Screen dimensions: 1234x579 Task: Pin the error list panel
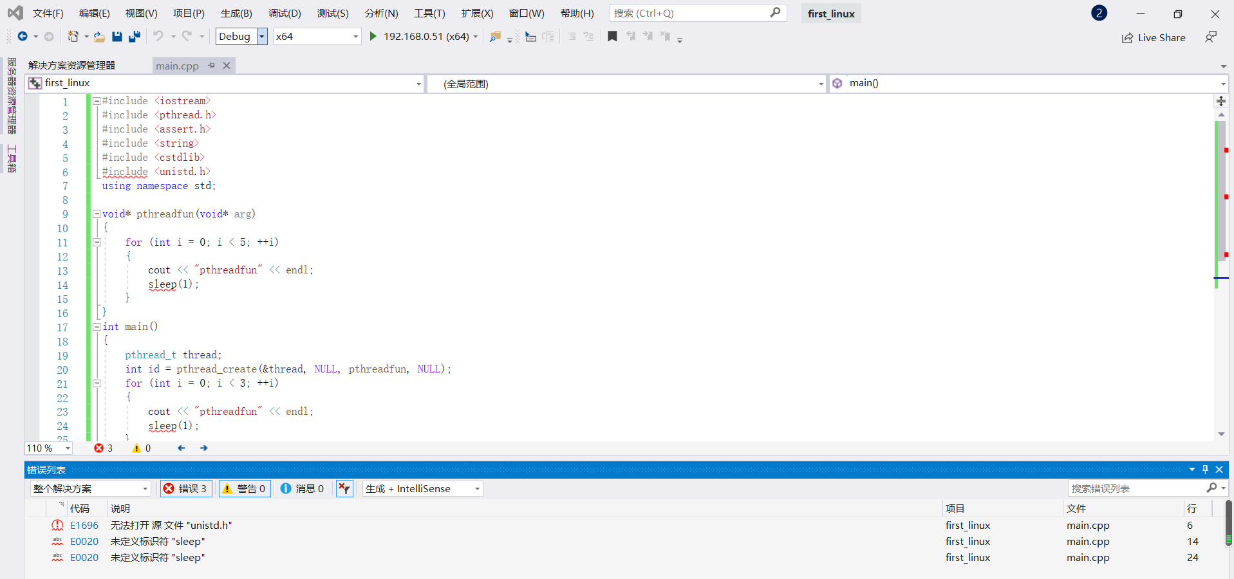[1206, 470]
